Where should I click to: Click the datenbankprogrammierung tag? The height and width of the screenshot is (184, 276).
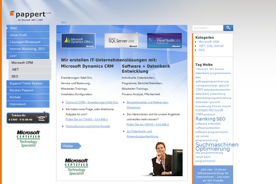(x=213, y=98)
